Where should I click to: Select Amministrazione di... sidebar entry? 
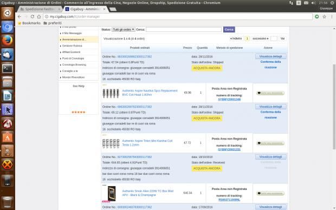(x=74, y=40)
